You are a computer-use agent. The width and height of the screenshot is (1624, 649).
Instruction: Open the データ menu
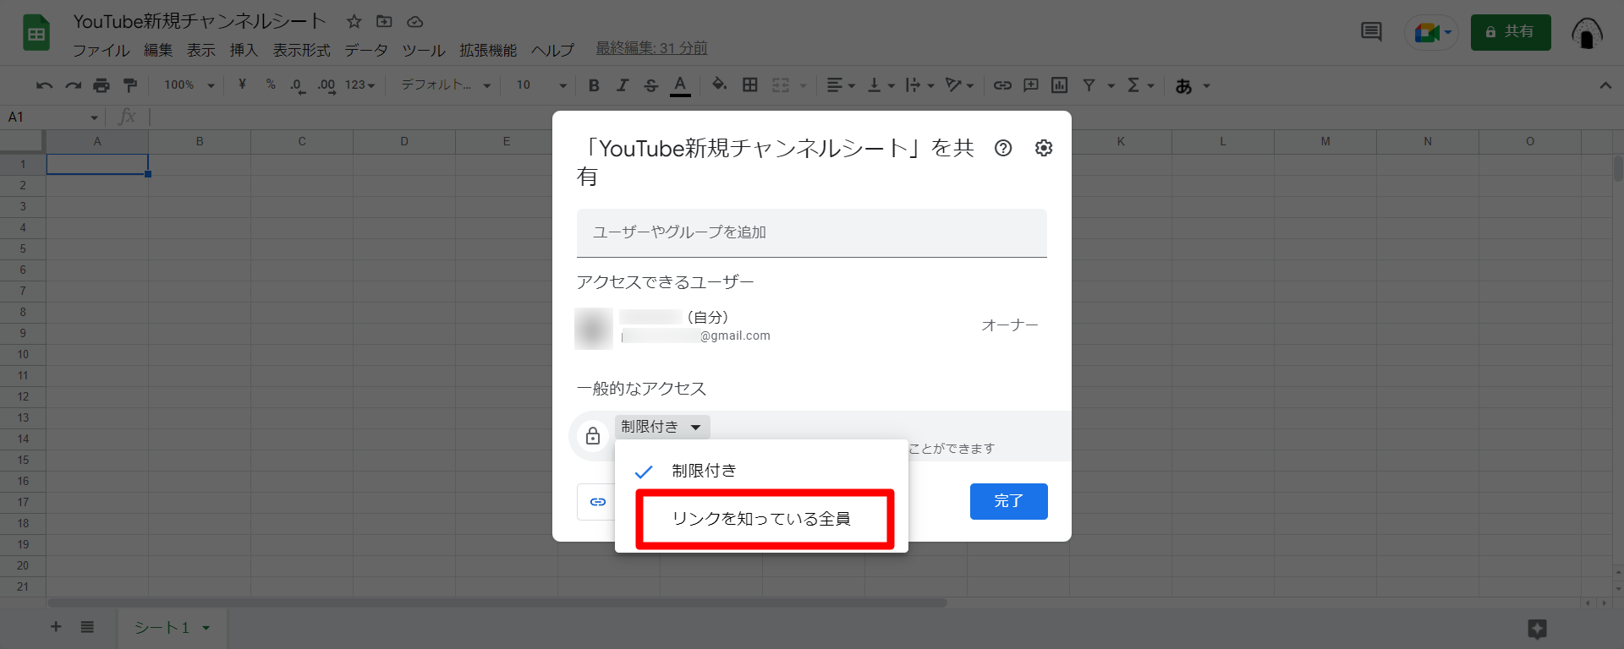point(365,50)
